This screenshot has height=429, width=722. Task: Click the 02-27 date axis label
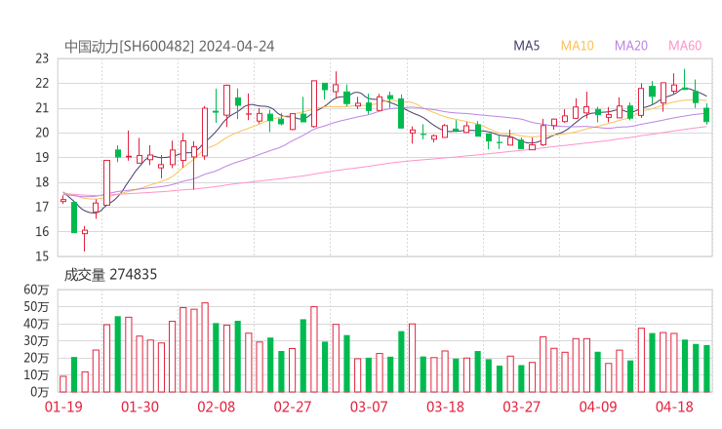(x=293, y=407)
